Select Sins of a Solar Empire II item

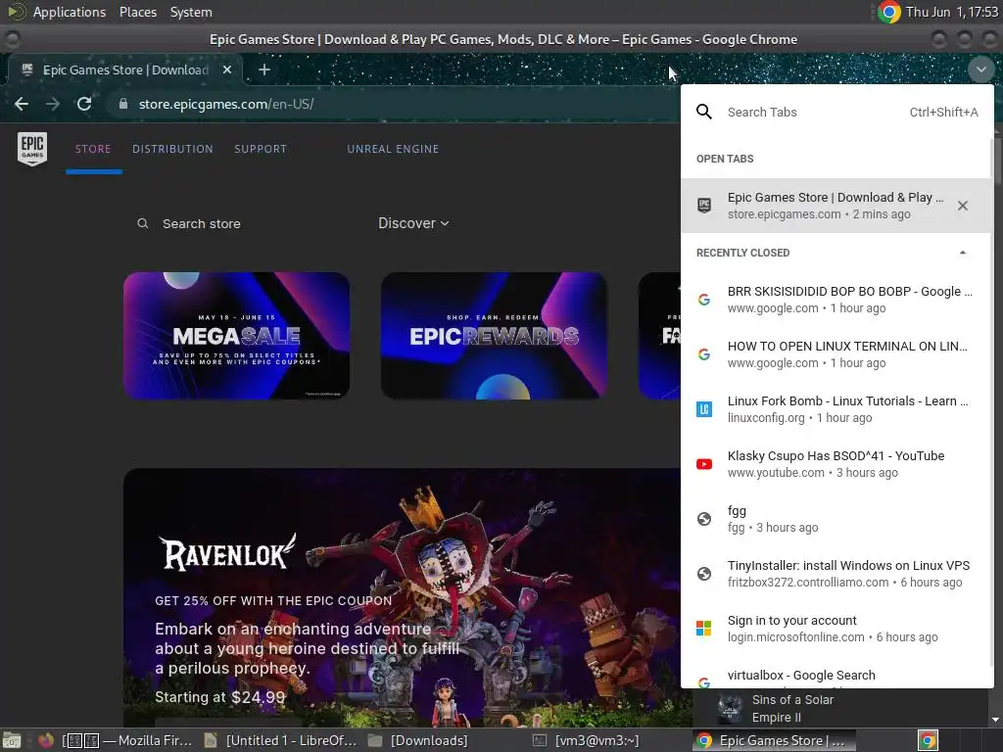click(839, 709)
